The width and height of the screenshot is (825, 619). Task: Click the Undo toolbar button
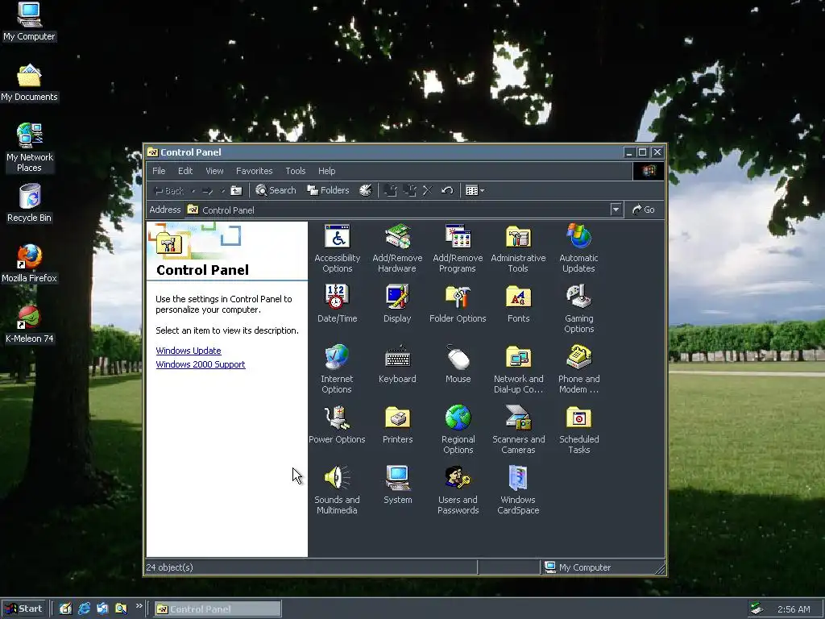(x=447, y=190)
